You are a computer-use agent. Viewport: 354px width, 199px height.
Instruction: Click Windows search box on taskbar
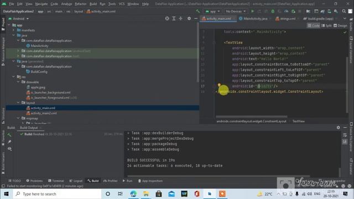(x=57, y=194)
